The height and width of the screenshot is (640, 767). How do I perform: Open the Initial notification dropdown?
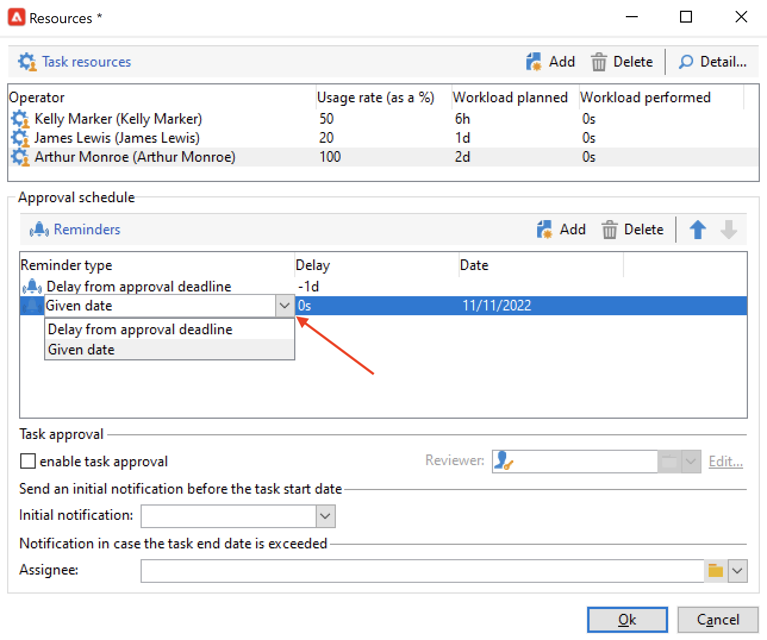[325, 516]
